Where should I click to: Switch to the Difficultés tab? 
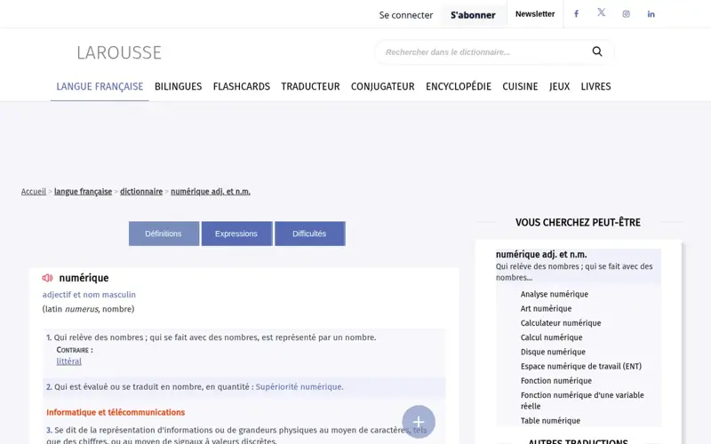click(x=309, y=234)
